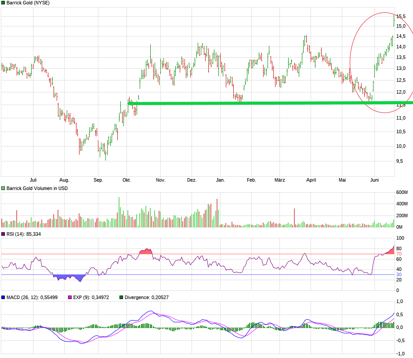Click the green Barrick Gold legend square
413x358 pixels.
tap(3, 3)
